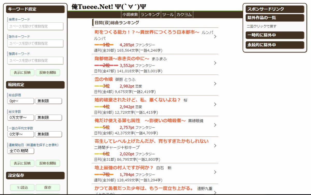Open novel 寄生してレベル上げたんだが、育ちすぎたかもしれない

click(x=152, y=141)
